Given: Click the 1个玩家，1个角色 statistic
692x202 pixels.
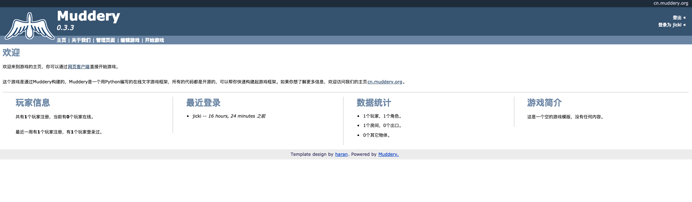Looking at the screenshot, I should pos(382,116).
